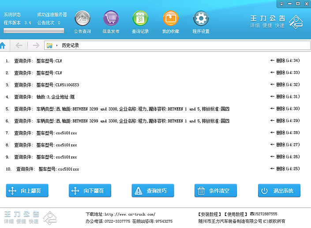Click phone number 15272887555
Viewport: 311px width, 228px height.
266,214
